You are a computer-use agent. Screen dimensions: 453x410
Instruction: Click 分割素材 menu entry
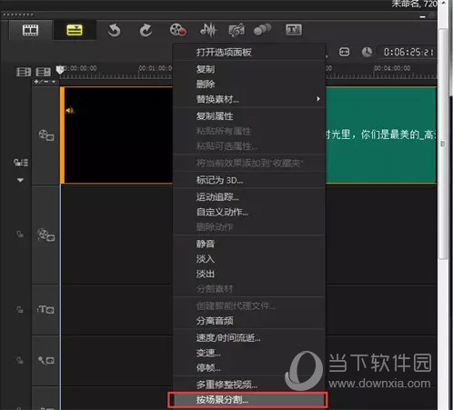click(x=249, y=289)
